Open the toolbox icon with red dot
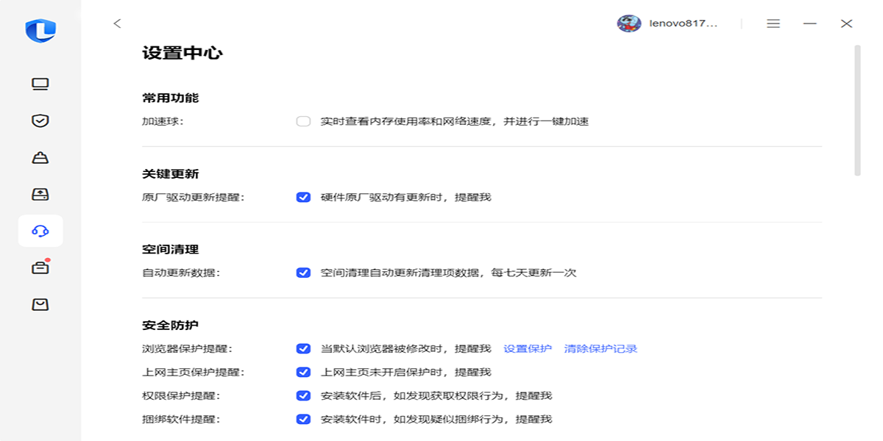Image resolution: width=883 pixels, height=441 pixels. point(40,268)
